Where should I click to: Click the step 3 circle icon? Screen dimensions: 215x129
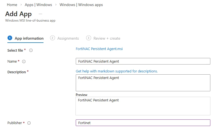pyautogui.click(x=89, y=38)
